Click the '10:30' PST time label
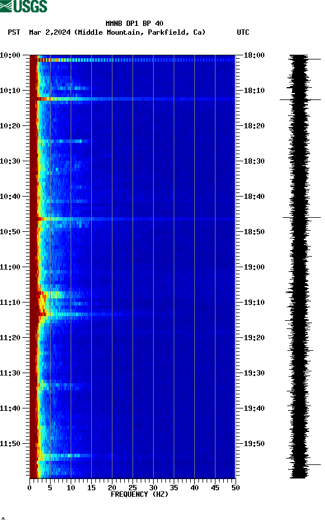Image resolution: width=325 pixels, height=525 pixels. 10,161
